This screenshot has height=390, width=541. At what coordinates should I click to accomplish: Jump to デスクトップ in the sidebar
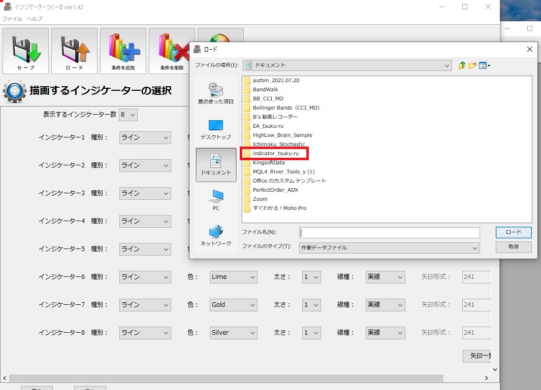pyautogui.click(x=216, y=129)
